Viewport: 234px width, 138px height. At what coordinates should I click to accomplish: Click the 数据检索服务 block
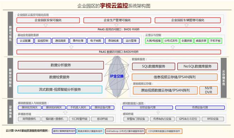click(x=59, y=77)
